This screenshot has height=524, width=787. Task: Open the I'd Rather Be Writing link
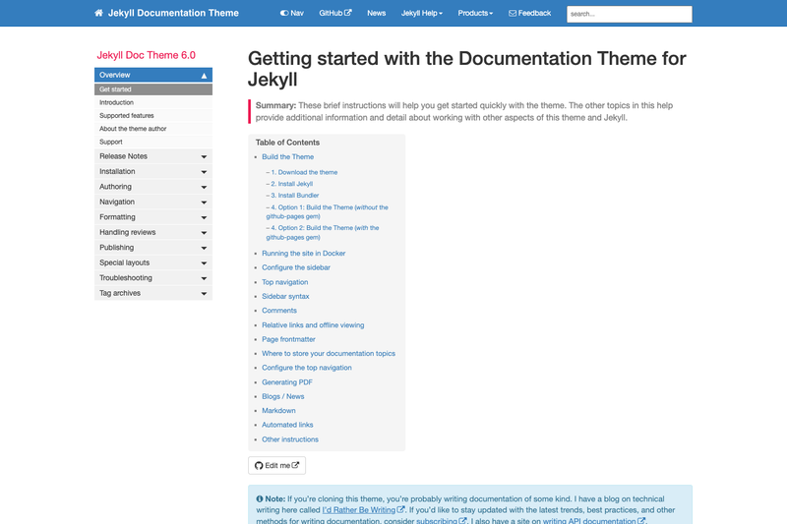363,510
